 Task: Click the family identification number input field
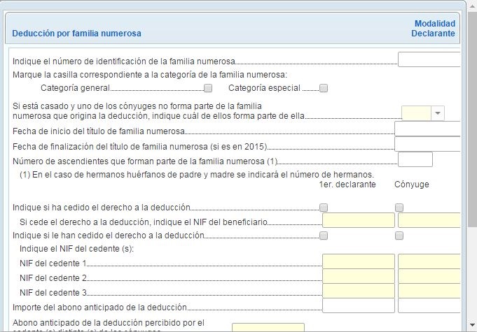coord(429,60)
